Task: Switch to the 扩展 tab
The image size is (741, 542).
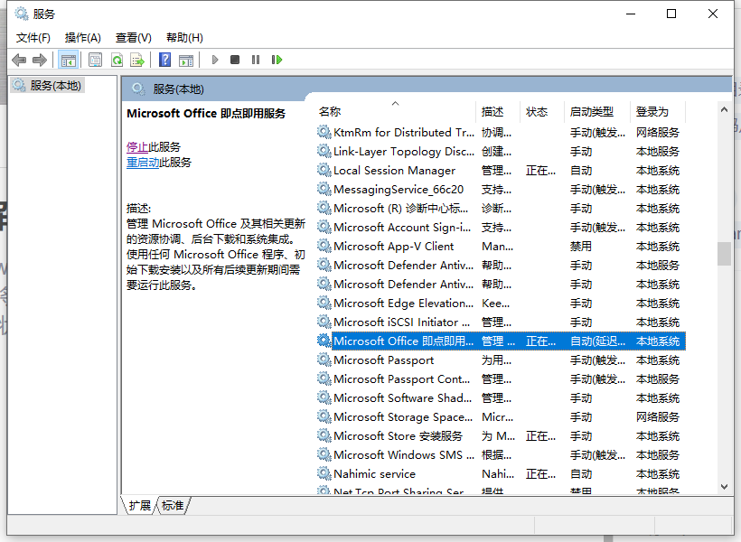Action: (x=139, y=506)
